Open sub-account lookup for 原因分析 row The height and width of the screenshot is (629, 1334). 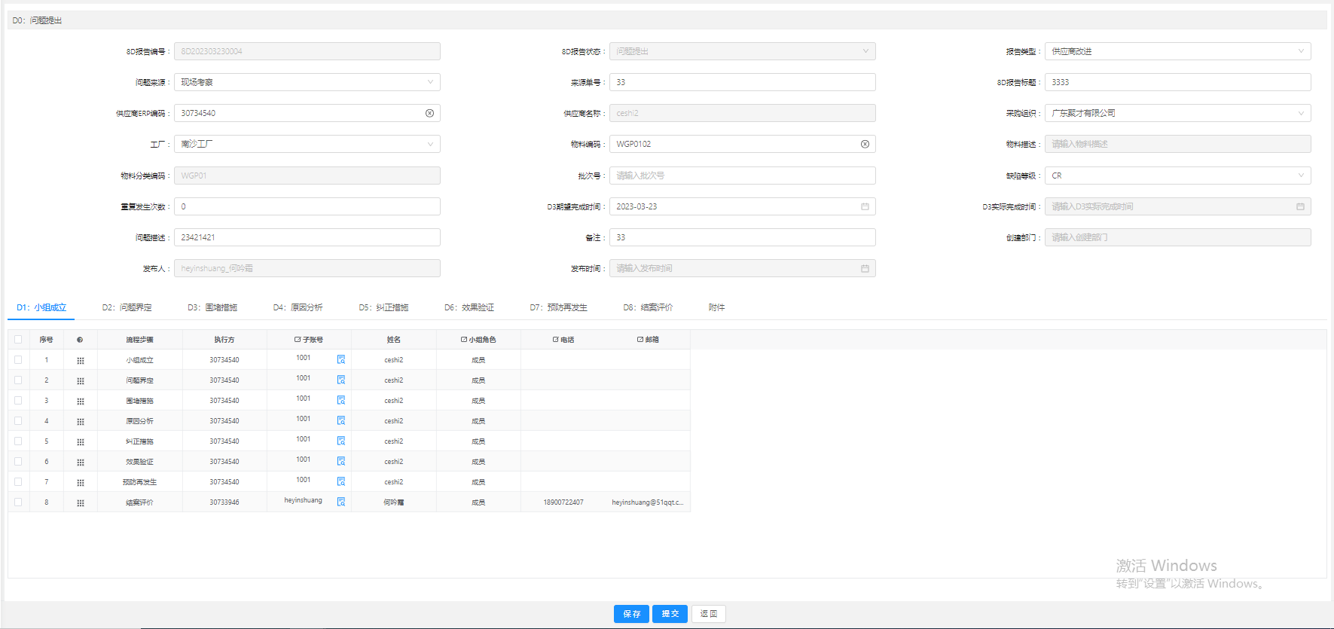(341, 421)
